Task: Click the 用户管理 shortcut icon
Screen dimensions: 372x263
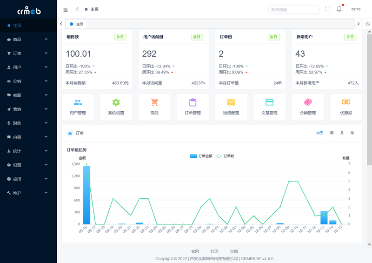Action: coord(78,102)
